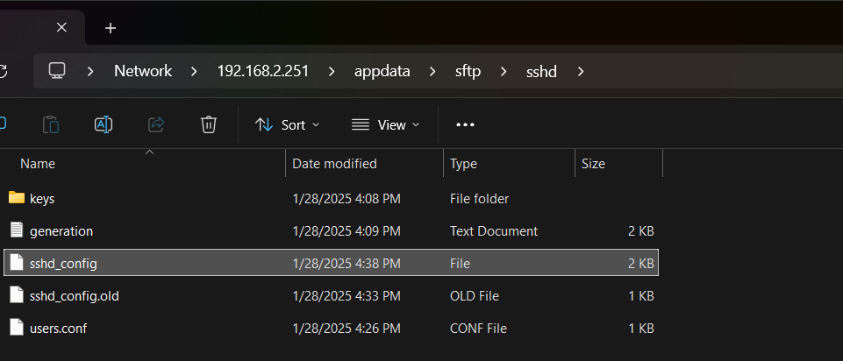Click the Rename icon in toolbar
The width and height of the screenshot is (843, 361).
coord(104,124)
